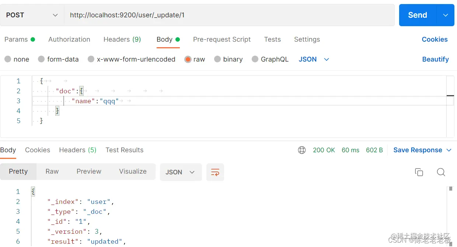The height and width of the screenshot is (247, 457).
Task: Click the 602 B response size
Action: coord(374,150)
